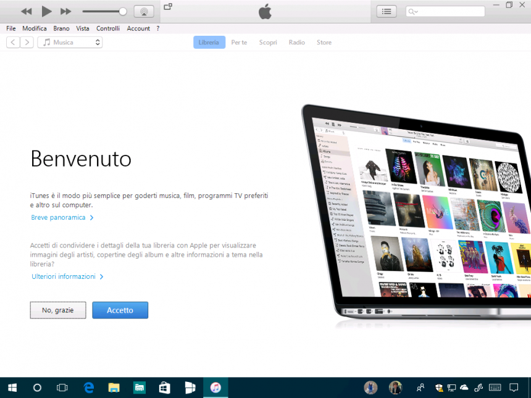This screenshot has width=531, height=398.
Task: Click the search field
Action: (445, 12)
